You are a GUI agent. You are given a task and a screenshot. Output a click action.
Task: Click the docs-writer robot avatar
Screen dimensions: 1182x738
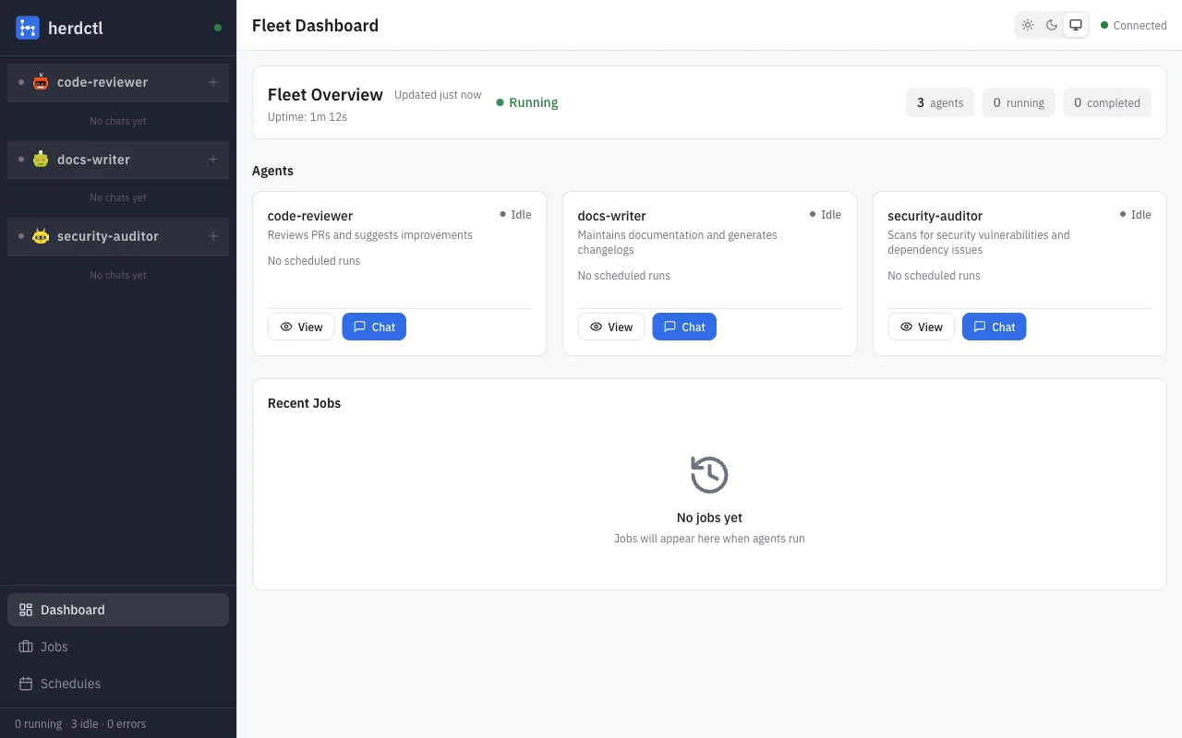coord(41,159)
